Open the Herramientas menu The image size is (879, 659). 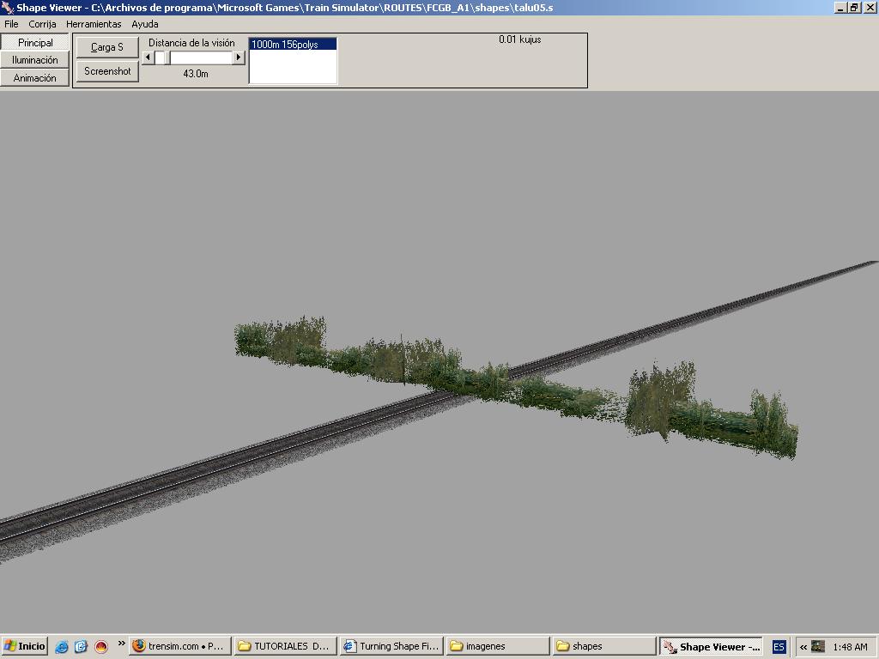(x=94, y=24)
